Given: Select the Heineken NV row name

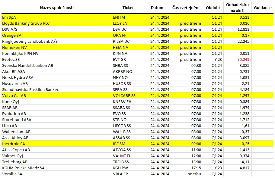Looking at the screenshot, I should tap(57, 47).
